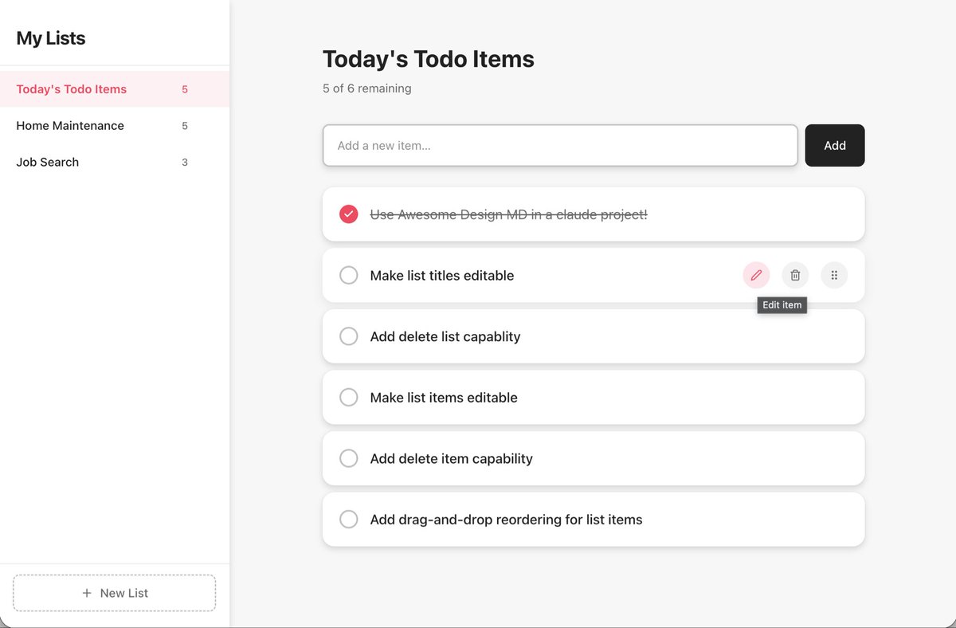Mark Add delete list capablity complete
This screenshot has width=956, height=628.
pyautogui.click(x=348, y=336)
